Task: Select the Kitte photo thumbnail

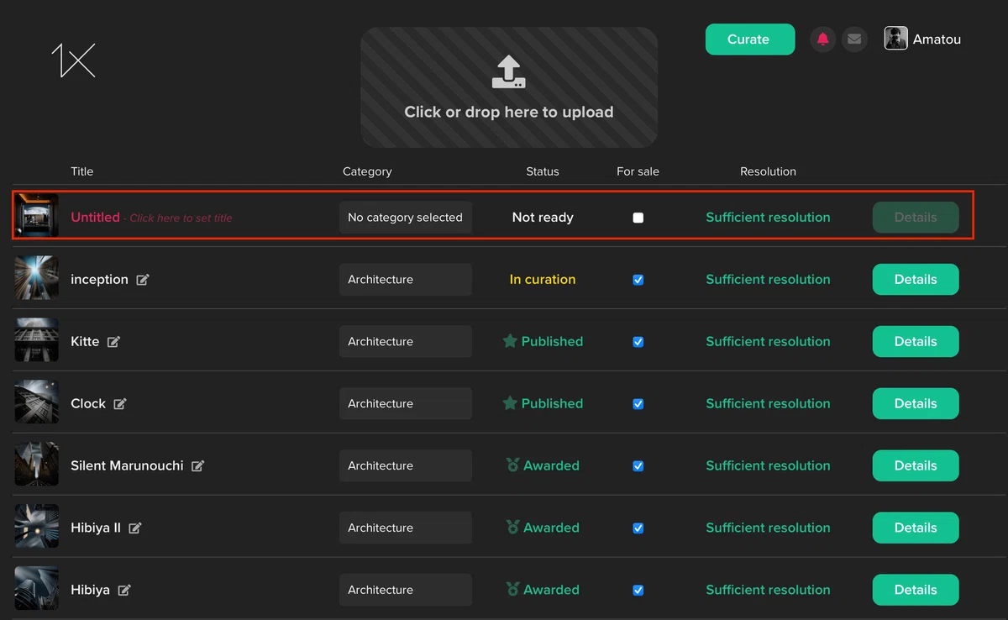Action: point(37,341)
